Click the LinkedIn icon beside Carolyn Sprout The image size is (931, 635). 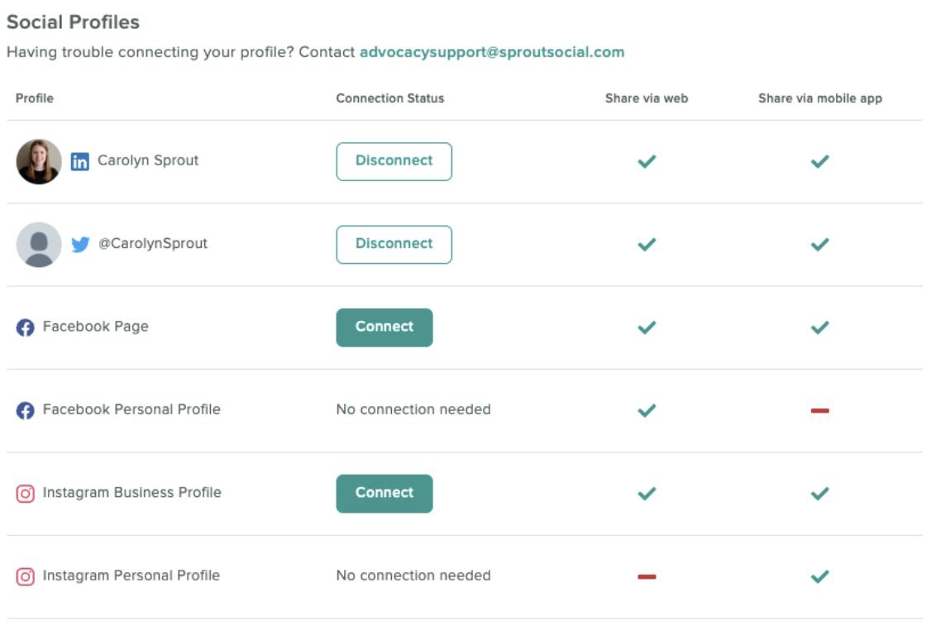[x=80, y=161]
